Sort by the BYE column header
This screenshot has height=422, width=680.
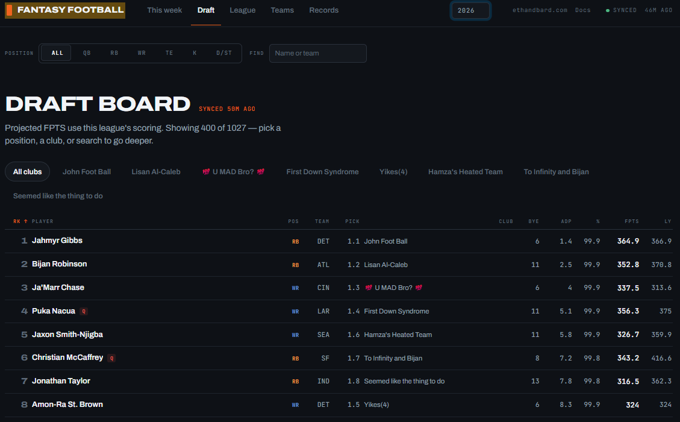click(x=534, y=221)
